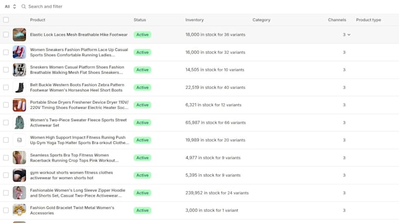Open Portable Shoe Dryers Freshener product link
The image size is (399, 223).
pos(79,105)
